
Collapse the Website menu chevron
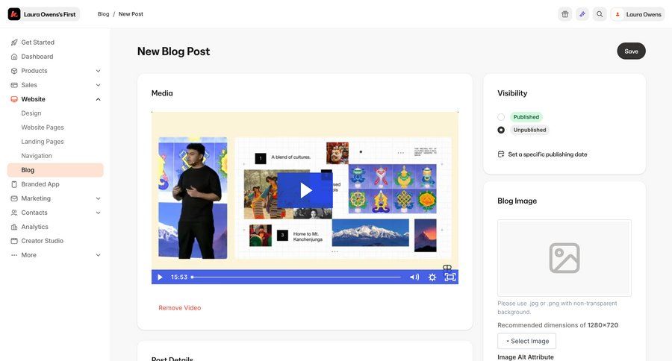98,99
